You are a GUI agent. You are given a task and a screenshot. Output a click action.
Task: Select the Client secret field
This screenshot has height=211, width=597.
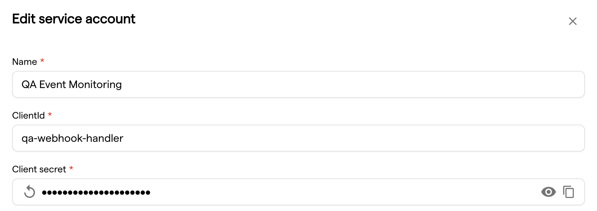[x=336, y=192]
